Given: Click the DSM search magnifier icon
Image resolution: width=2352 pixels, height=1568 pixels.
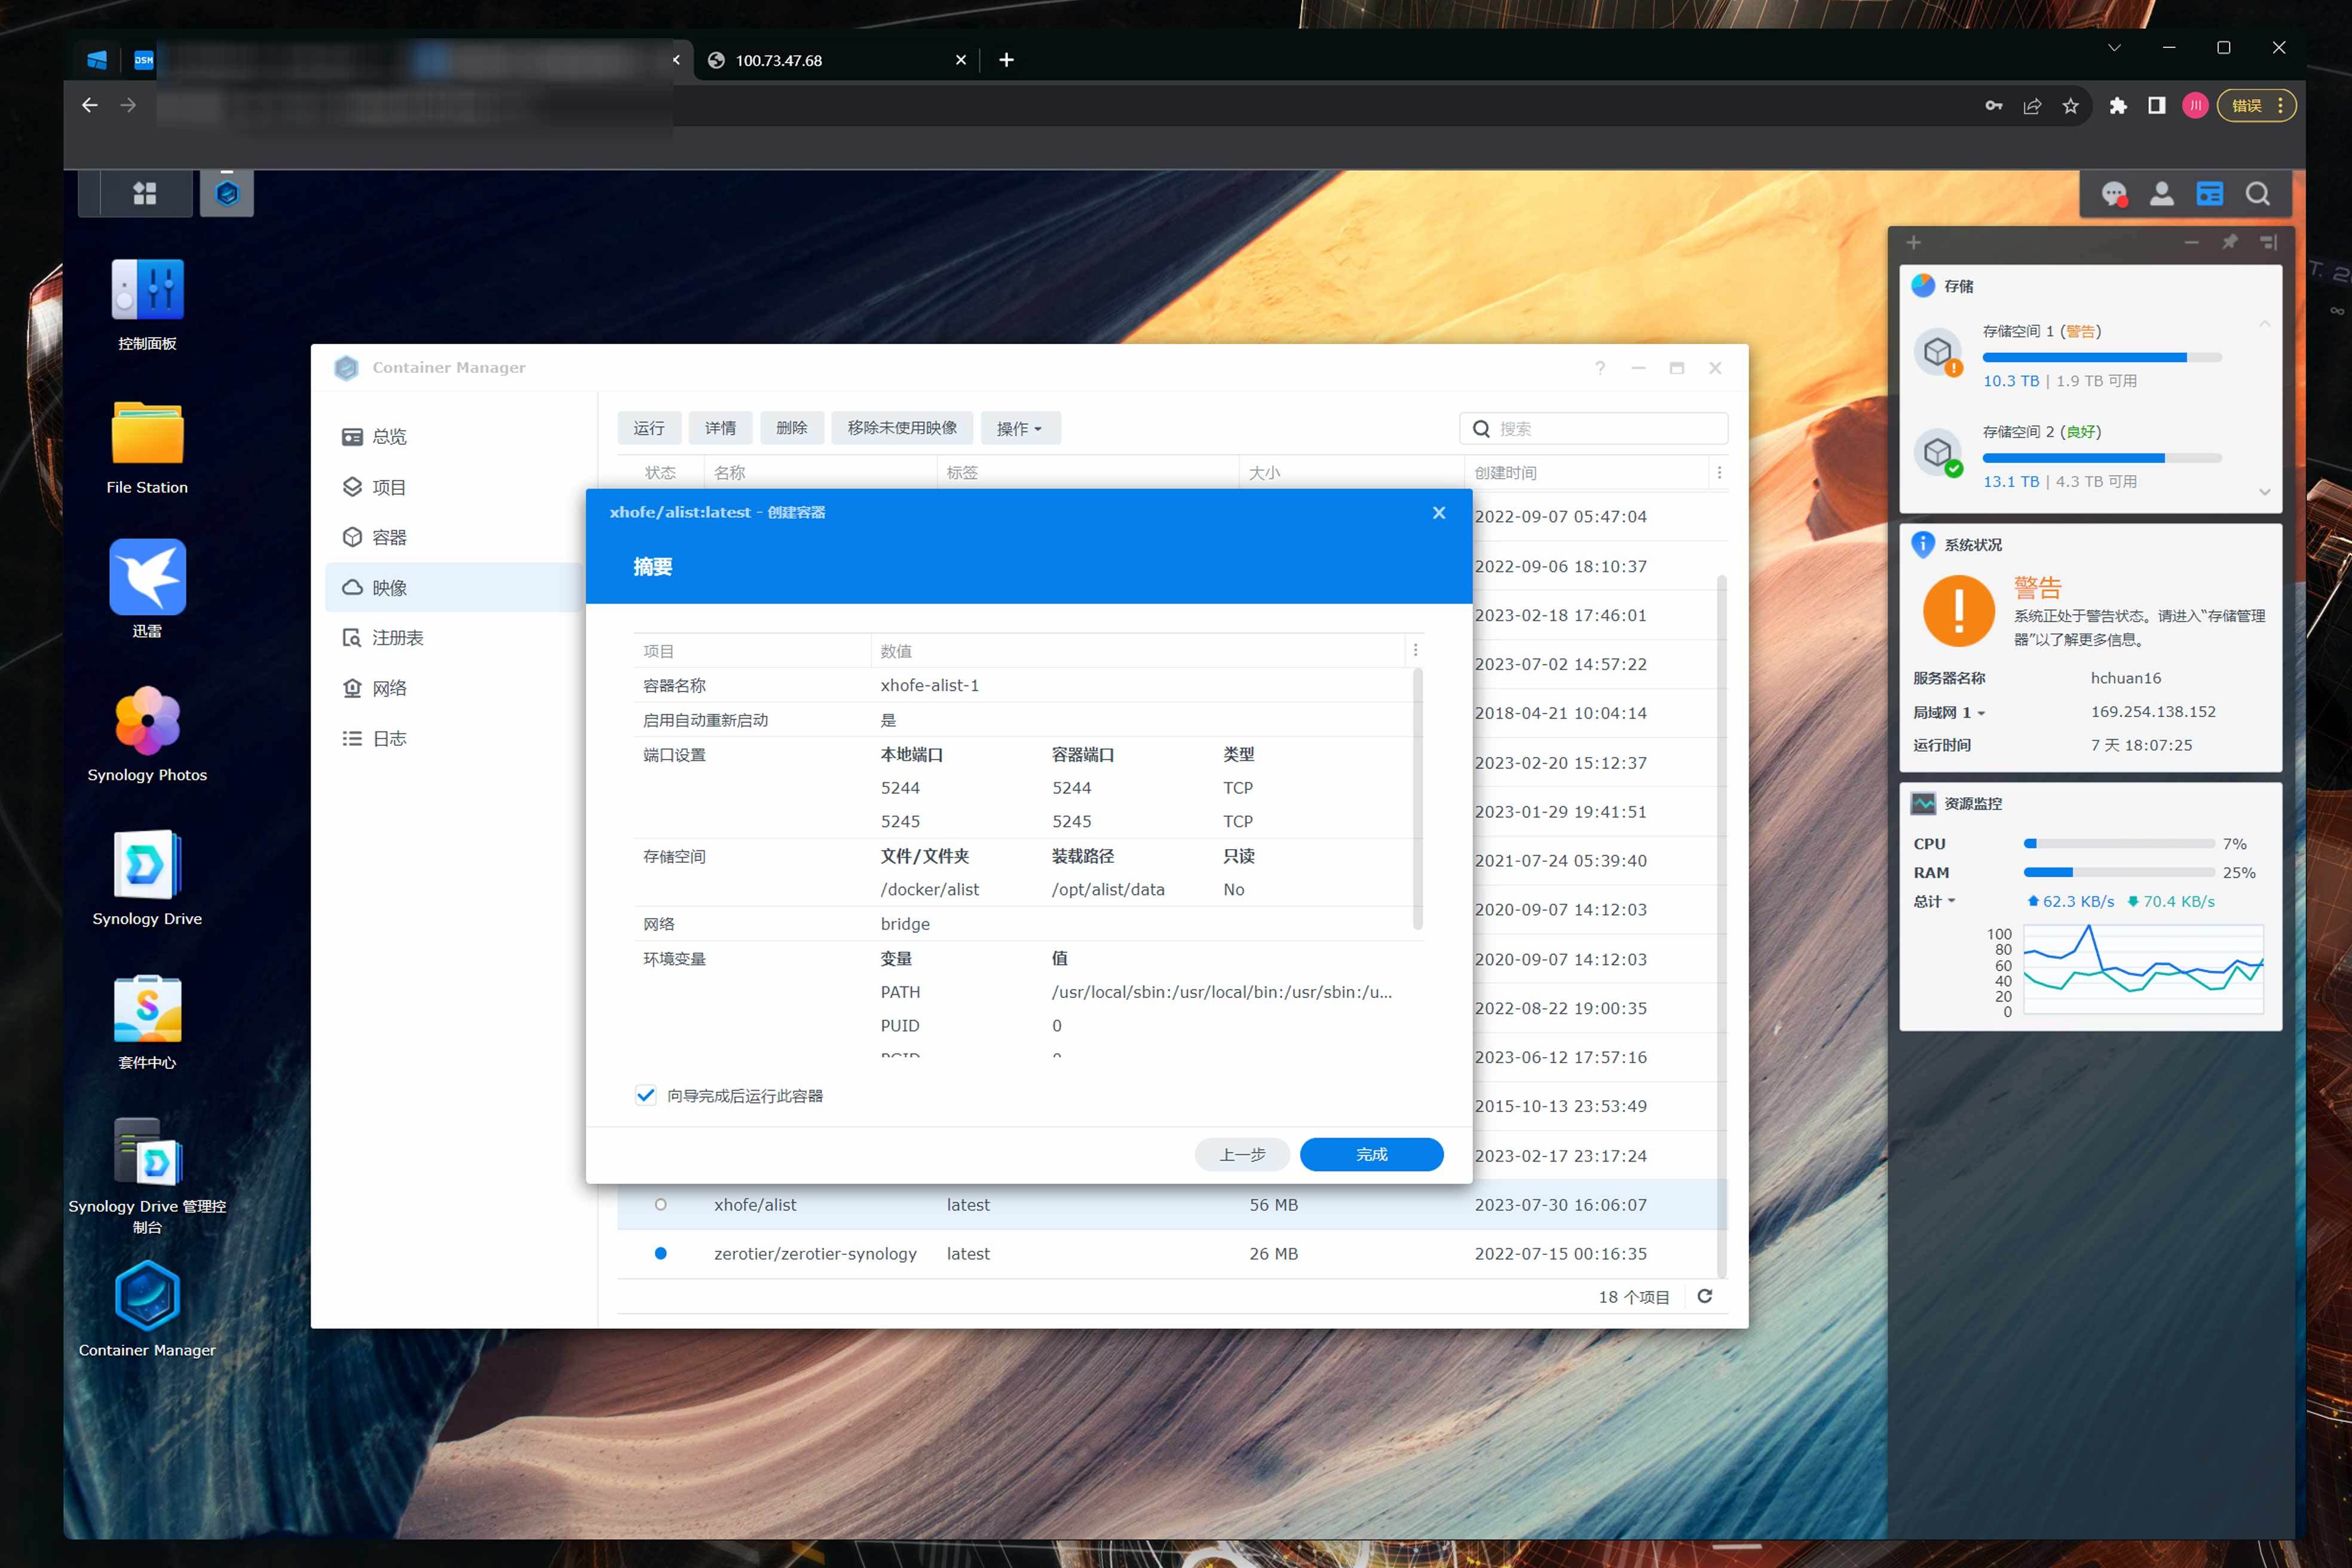Looking at the screenshot, I should (x=2257, y=194).
